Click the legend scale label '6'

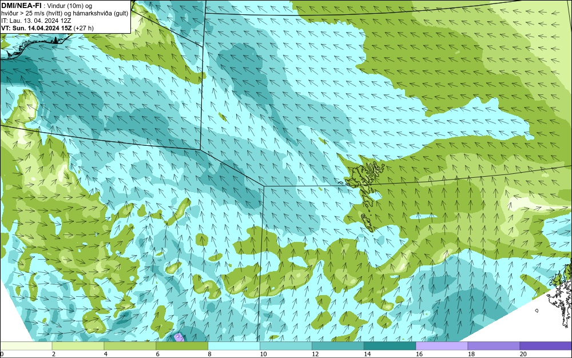pos(158,354)
